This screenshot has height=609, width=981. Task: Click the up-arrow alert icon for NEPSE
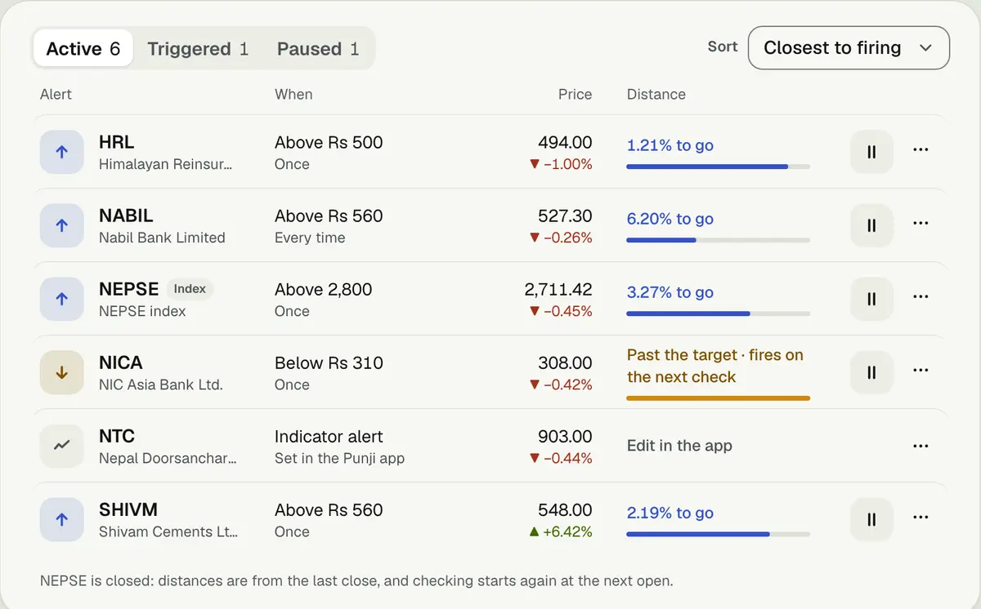(61, 299)
